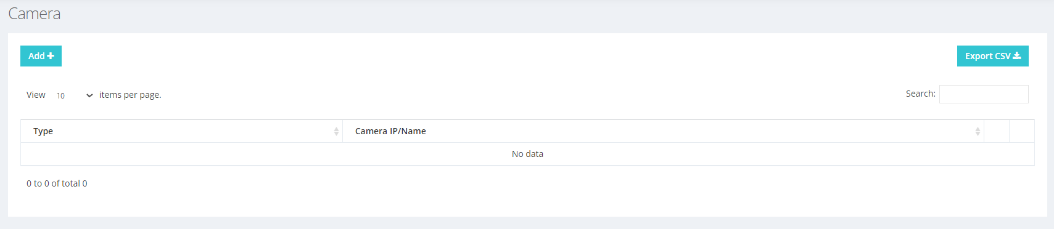The image size is (1054, 229).
Task: Sort by Camera IP/Name column
Action: click(x=663, y=131)
